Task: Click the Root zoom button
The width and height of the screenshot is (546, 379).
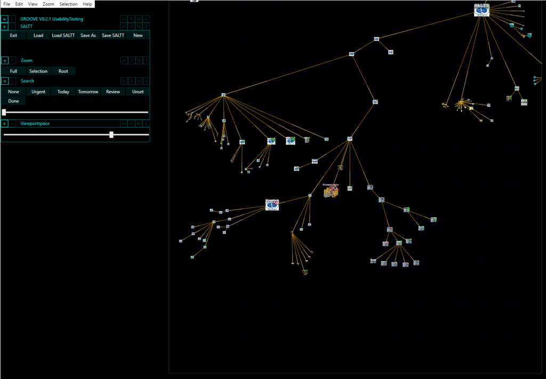Action: click(x=63, y=71)
